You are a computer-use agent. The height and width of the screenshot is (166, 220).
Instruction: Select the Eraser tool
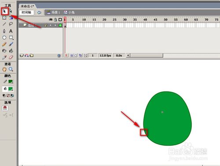tap(11, 57)
